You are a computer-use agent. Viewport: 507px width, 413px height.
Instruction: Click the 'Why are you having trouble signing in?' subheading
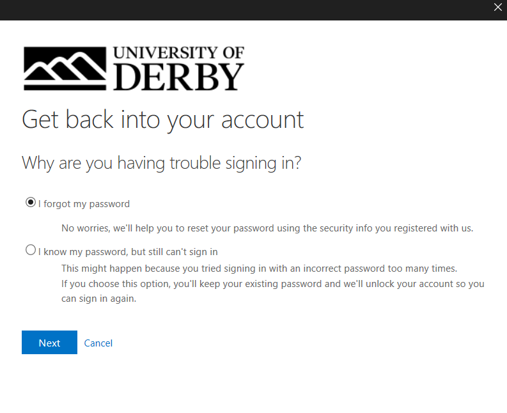(161, 163)
